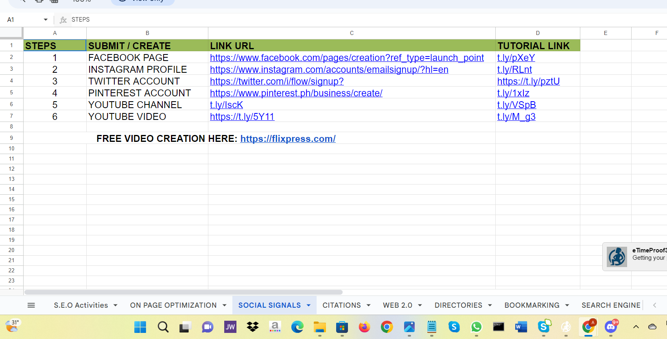The width and height of the screenshot is (667, 339).
Task: Switch to the S.E.O Activities sheet tab
Action: [81, 305]
